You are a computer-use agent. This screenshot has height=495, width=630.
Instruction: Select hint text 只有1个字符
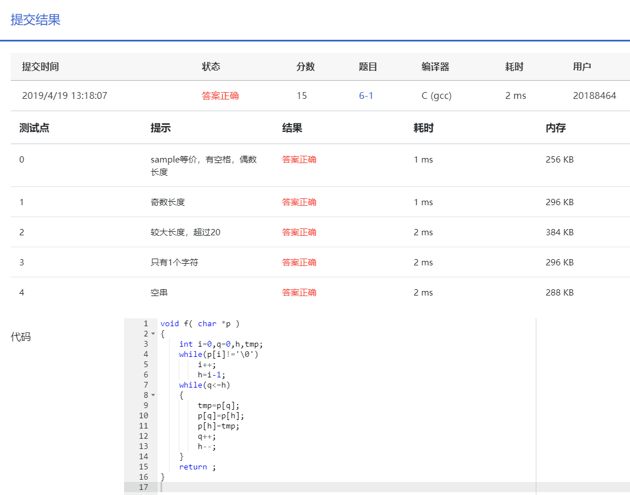coord(174,263)
